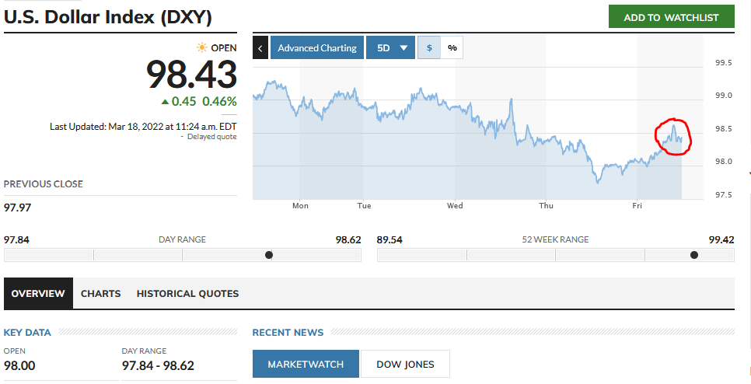Click the Wed label on chart axis
This screenshot has width=751, height=384.
click(455, 205)
